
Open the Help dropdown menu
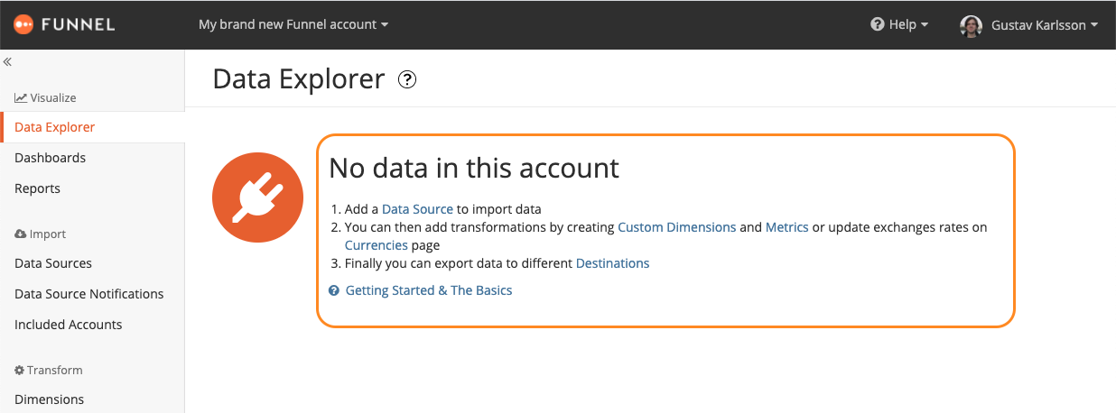click(x=899, y=24)
